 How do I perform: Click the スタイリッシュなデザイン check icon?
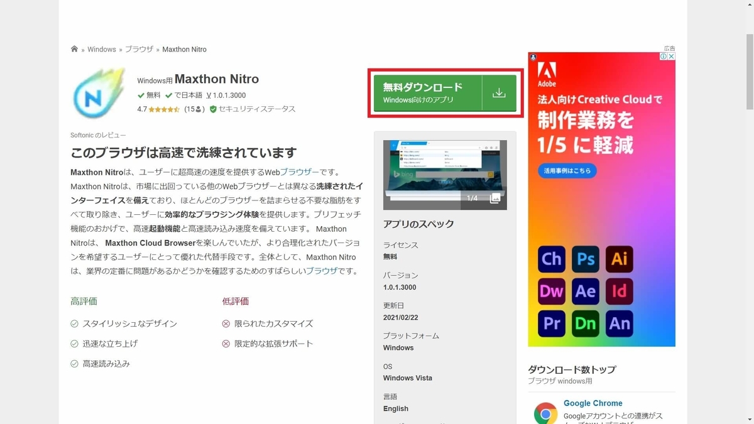pos(74,323)
